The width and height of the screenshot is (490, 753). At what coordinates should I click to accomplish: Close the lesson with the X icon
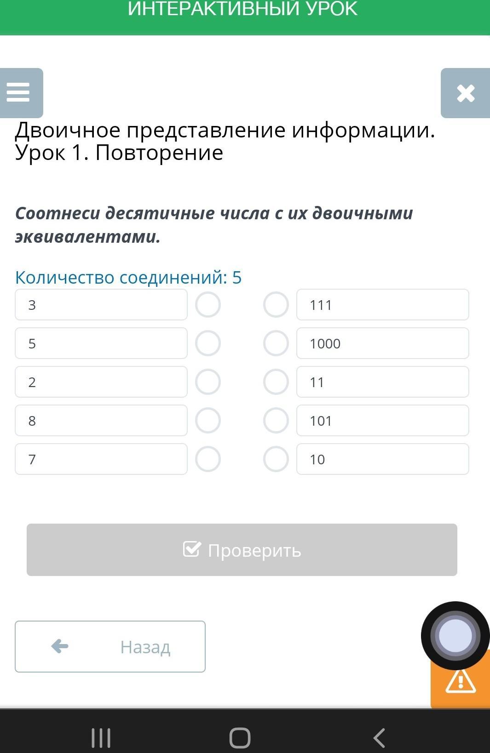point(466,93)
